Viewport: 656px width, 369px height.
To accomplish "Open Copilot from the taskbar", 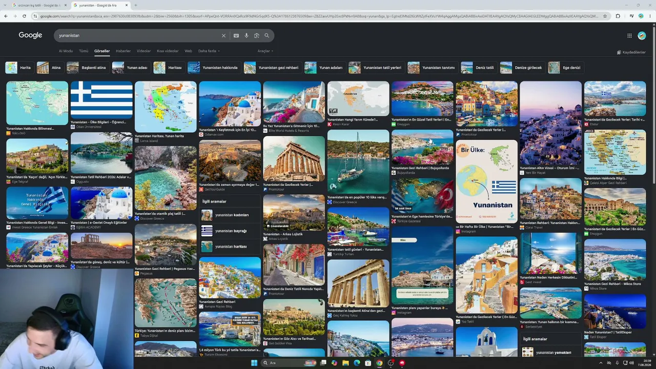I will (x=334, y=363).
